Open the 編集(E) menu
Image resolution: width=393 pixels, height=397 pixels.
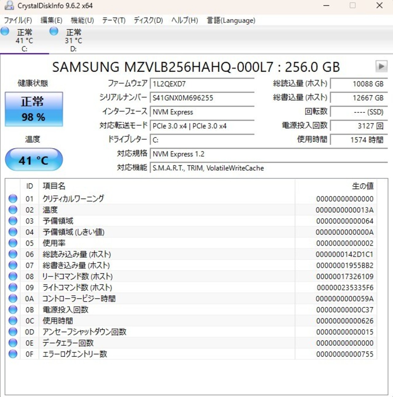(51, 20)
